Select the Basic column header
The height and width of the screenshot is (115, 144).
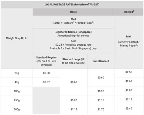pos(73,12)
